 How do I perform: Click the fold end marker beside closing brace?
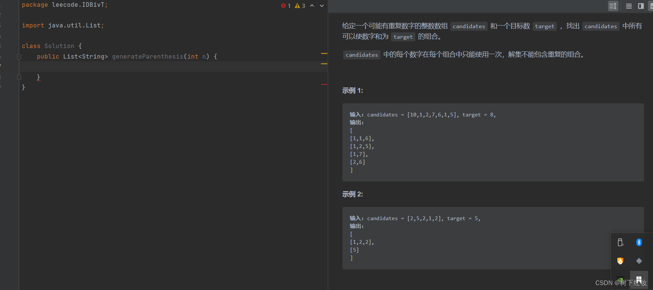(19, 77)
